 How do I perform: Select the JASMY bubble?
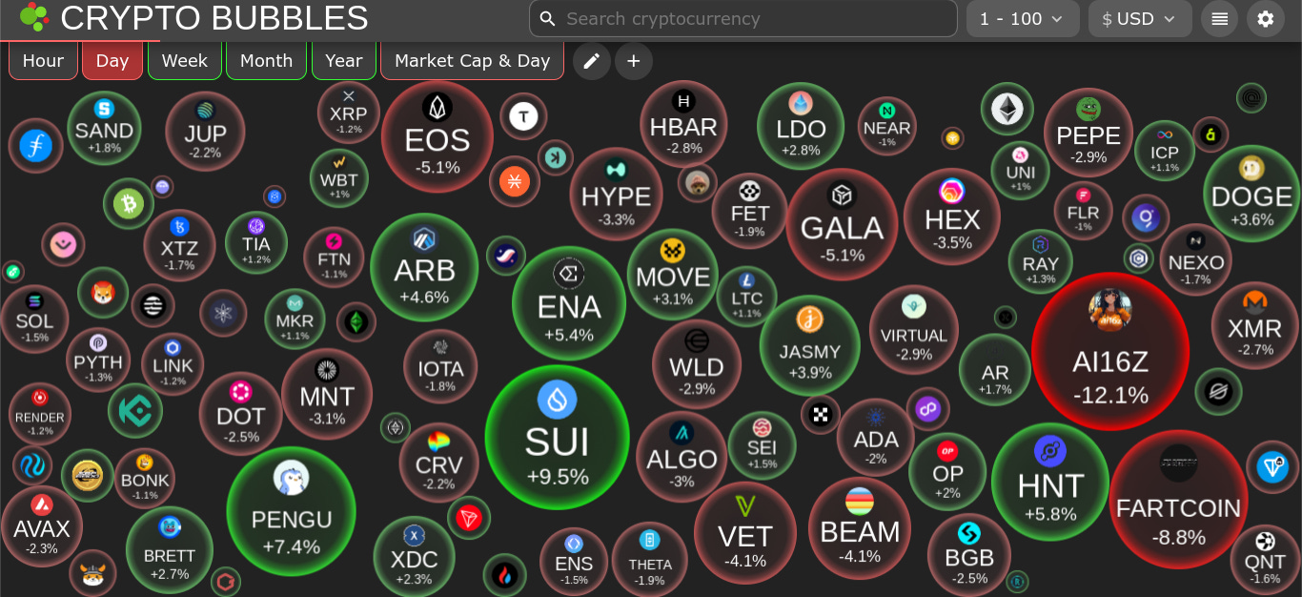click(810, 345)
